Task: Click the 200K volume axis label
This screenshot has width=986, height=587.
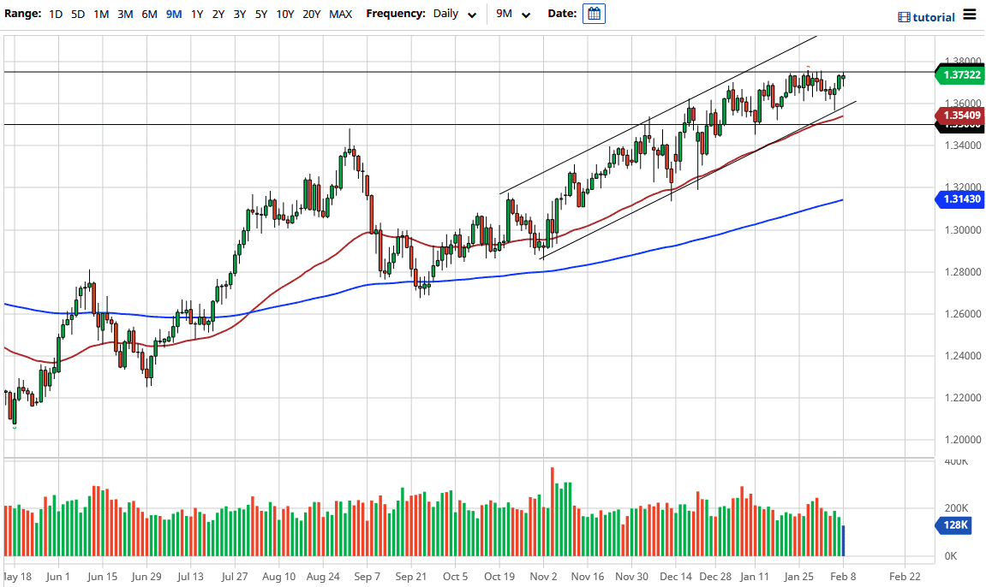Action: tap(956, 508)
